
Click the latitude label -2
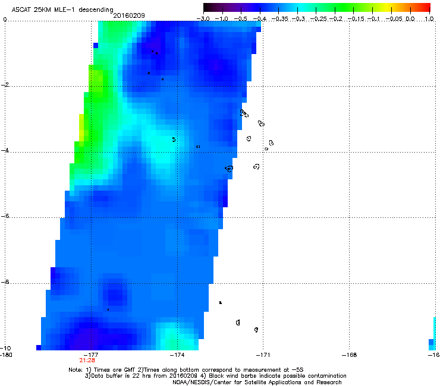(x=5, y=85)
